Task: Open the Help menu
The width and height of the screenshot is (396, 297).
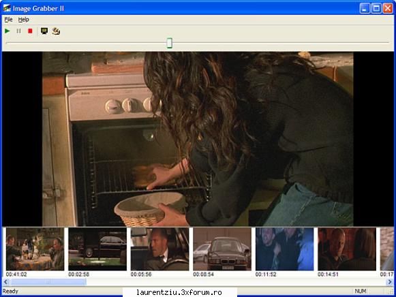Action: pyautogui.click(x=23, y=20)
